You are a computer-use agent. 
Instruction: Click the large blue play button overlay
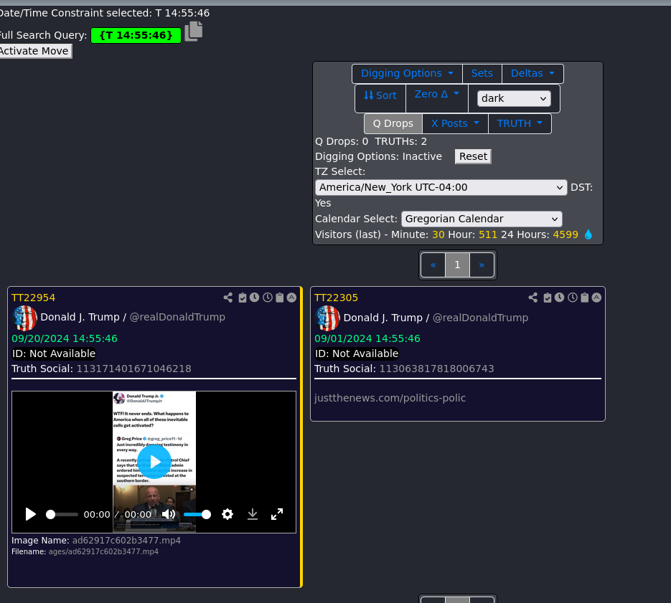click(154, 462)
